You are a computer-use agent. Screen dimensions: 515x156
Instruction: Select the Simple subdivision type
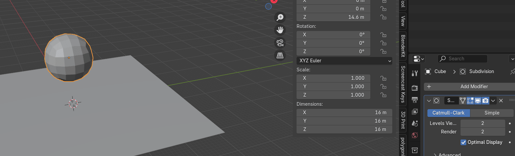(x=492, y=113)
